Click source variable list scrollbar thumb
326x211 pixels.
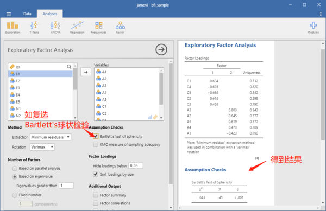point(75,79)
